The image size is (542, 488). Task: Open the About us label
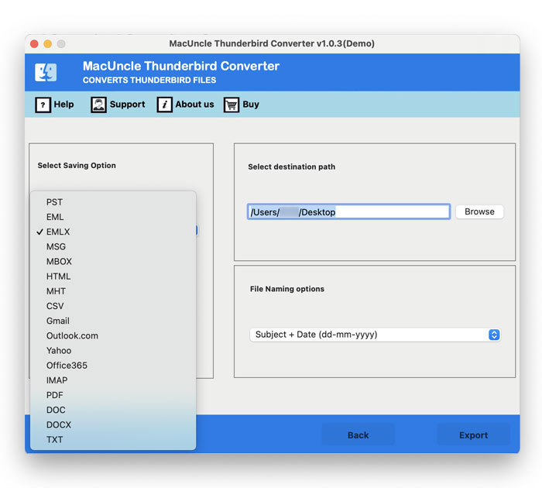point(194,104)
